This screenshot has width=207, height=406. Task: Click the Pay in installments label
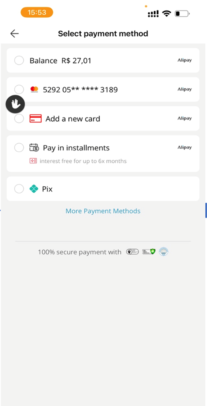[x=76, y=148]
